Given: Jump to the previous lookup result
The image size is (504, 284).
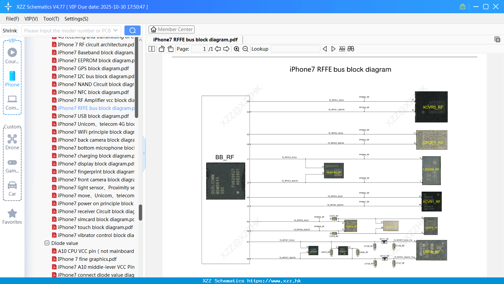Looking at the screenshot, I should click(x=325, y=49).
